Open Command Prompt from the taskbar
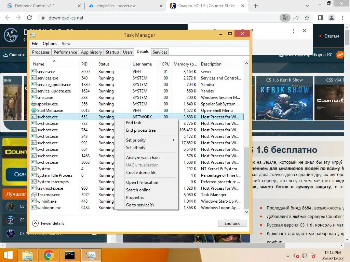The height and width of the screenshot is (262, 350). tap(70, 255)
